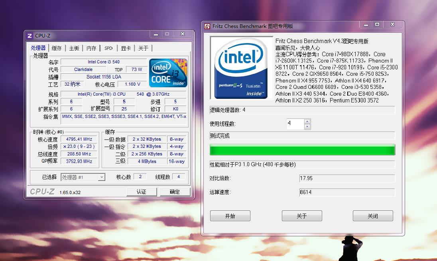Click the revision value "K0"
Image resolution: width=437 pixels, height=261 pixels.
[175, 109]
